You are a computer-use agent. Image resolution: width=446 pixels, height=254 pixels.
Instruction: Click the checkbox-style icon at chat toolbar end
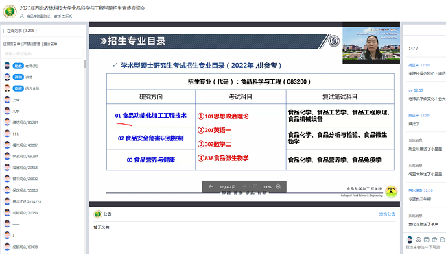[443, 239]
